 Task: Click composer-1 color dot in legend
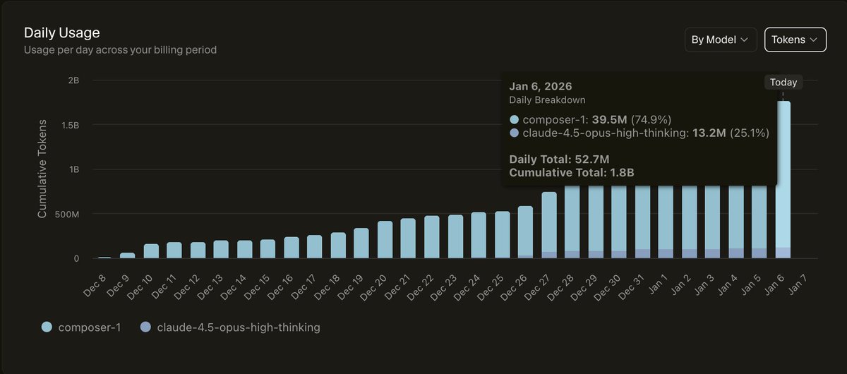pyautogui.click(x=47, y=327)
